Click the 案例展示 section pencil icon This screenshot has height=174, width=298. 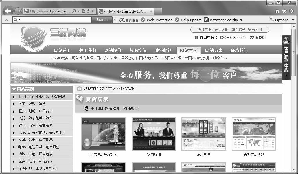[x=79, y=99]
